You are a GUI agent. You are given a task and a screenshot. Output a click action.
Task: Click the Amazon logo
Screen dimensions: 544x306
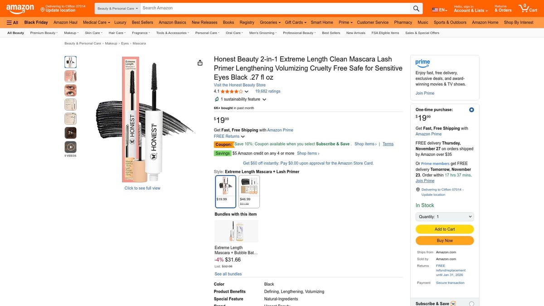pyautogui.click(x=19, y=8)
